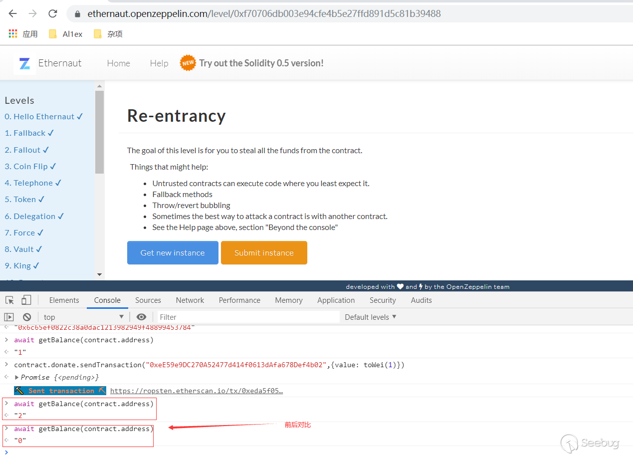This screenshot has width=633, height=457.
Task: Click the Throw/revert bubbling hint text
Action: [192, 205]
